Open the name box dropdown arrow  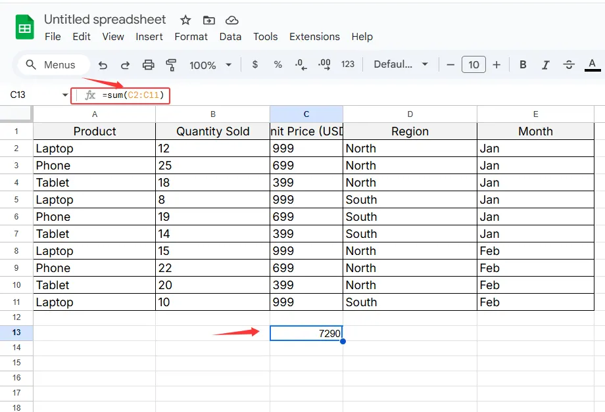(x=65, y=96)
